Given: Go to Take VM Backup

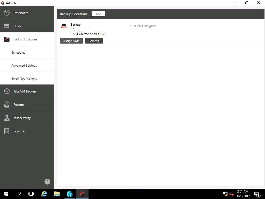Looking at the screenshot, I should (27, 91).
